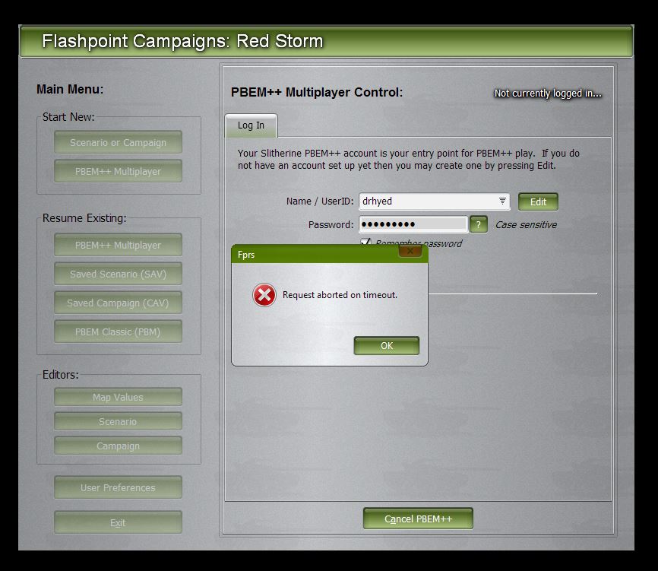Screen dimensions: 658x571
Task: Start new Scenario or Campaign
Action: click(118, 142)
